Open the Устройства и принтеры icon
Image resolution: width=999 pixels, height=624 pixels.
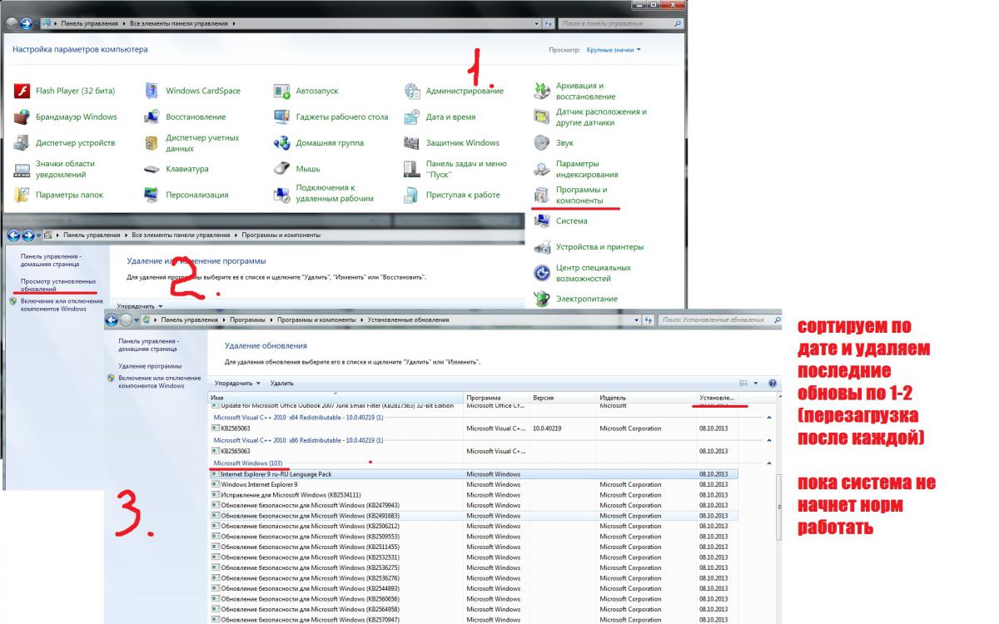542,246
